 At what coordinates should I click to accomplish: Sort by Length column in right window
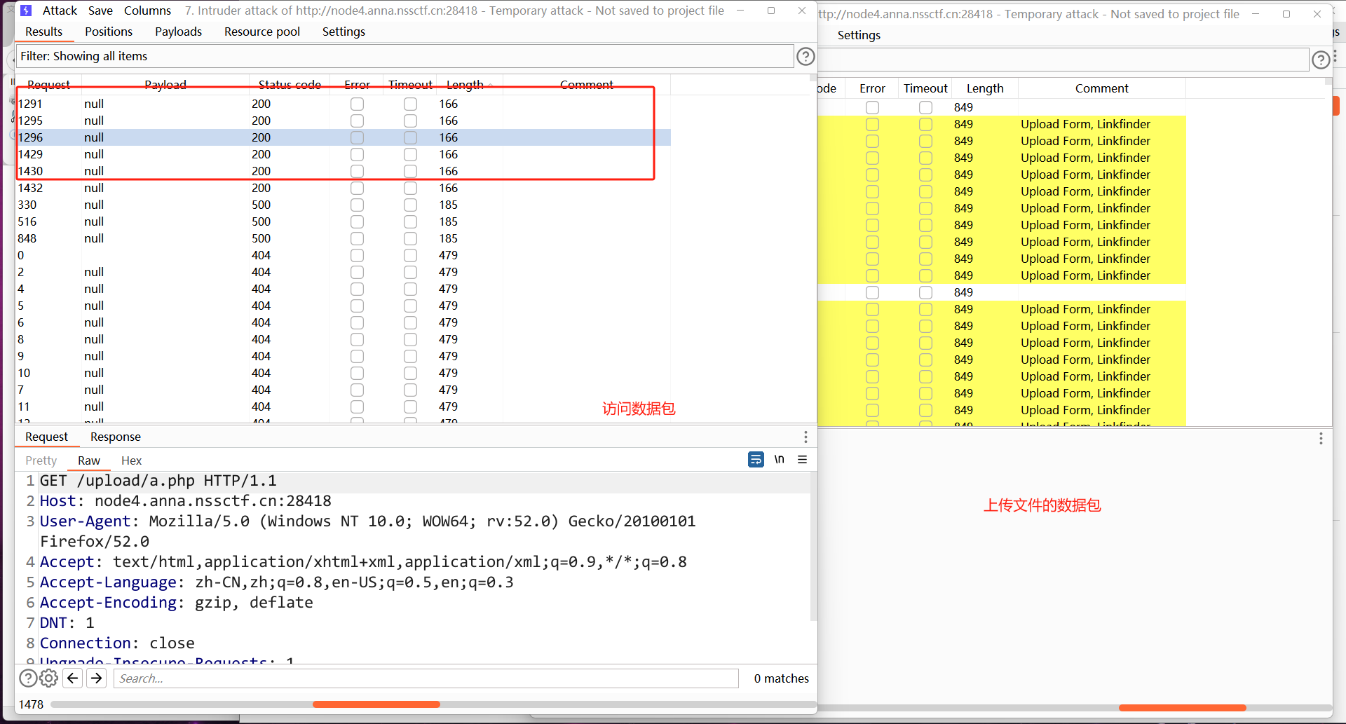[x=985, y=88]
